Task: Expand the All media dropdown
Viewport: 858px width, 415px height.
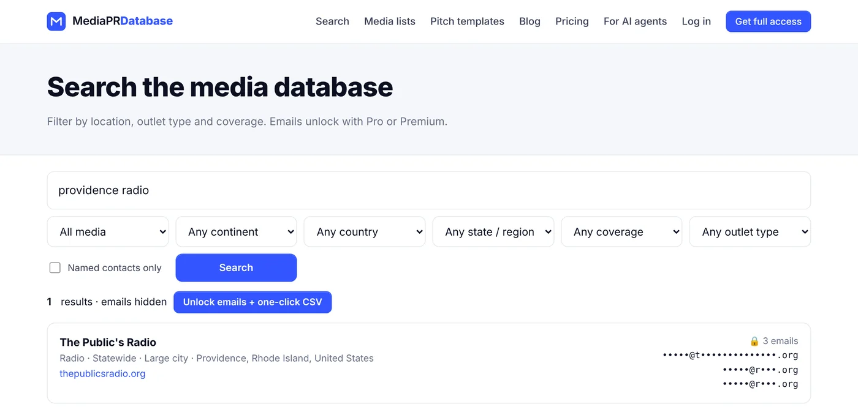Action: pyautogui.click(x=108, y=232)
